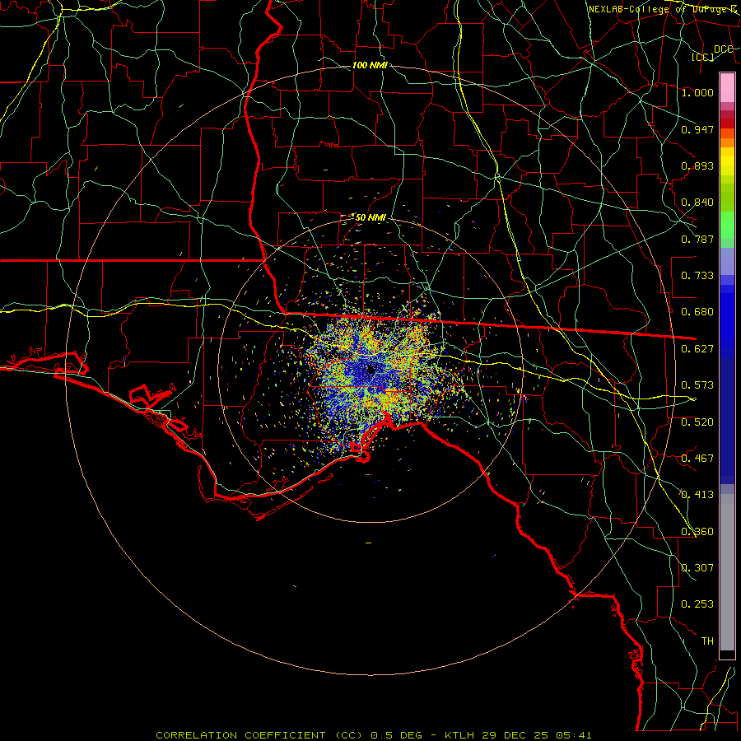Click the DCC product label above the scale
Image resolution: width=741 pixels, height=741 pixels.
[x=723, y=49]
